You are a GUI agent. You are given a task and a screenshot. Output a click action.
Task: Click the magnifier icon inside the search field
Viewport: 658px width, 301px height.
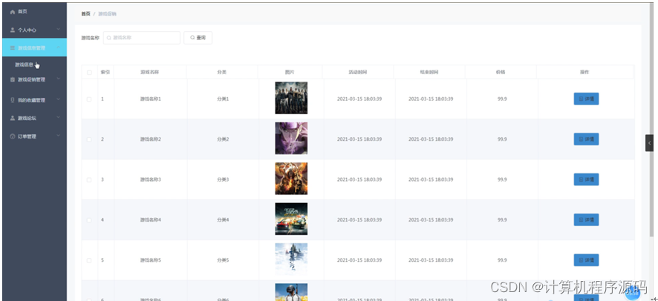108,38
